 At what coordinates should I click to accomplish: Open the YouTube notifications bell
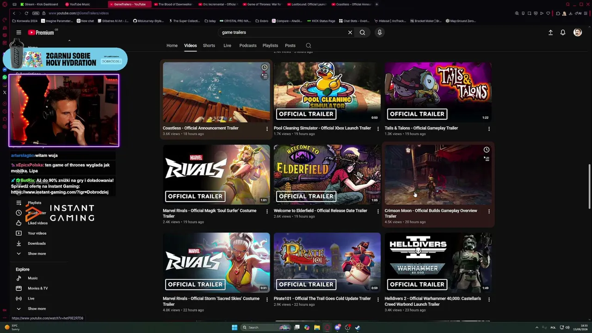[x=563, y=32]
